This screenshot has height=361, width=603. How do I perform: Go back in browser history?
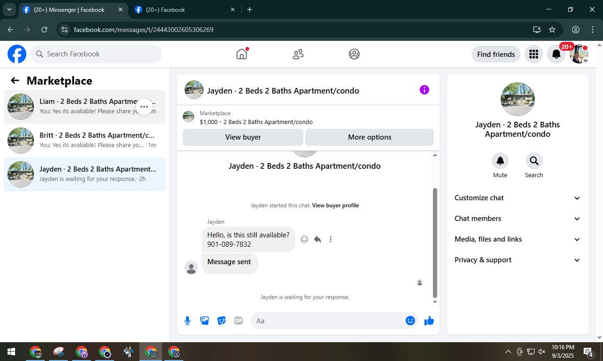pos(10,30)
